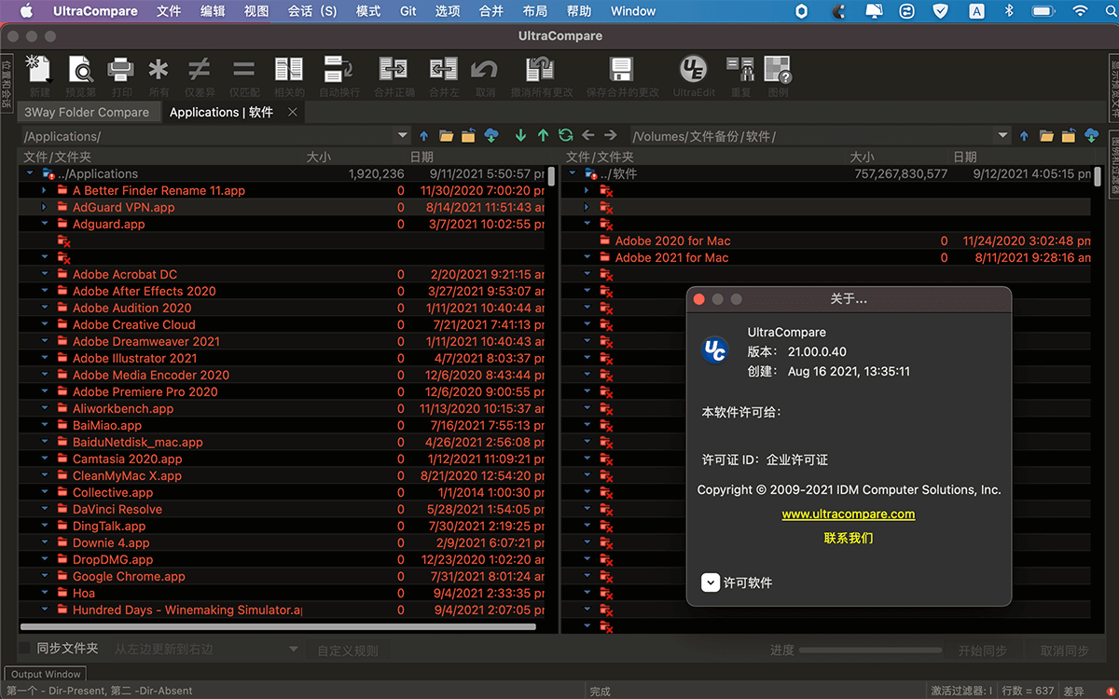Click the 自定义规则 button

348,651
